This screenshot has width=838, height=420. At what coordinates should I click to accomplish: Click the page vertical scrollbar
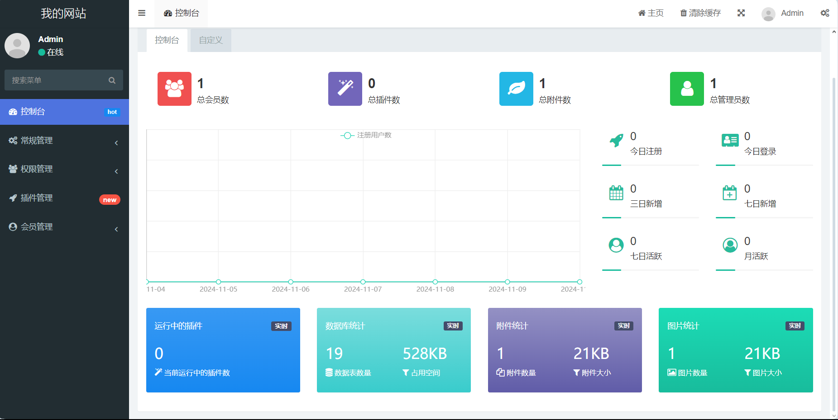[x=834, y=244]
